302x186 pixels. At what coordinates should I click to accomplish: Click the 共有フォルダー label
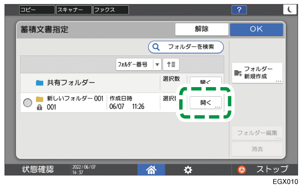(71, 83)
